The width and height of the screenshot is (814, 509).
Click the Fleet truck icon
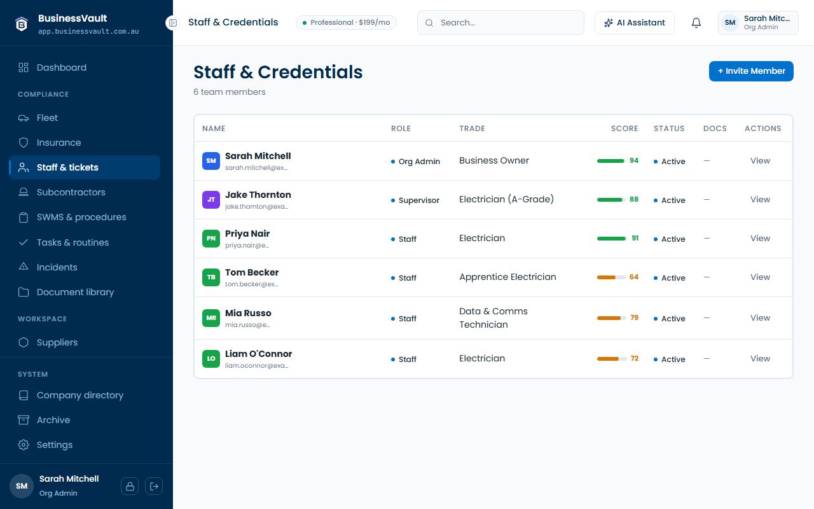[x=24, y=118]
